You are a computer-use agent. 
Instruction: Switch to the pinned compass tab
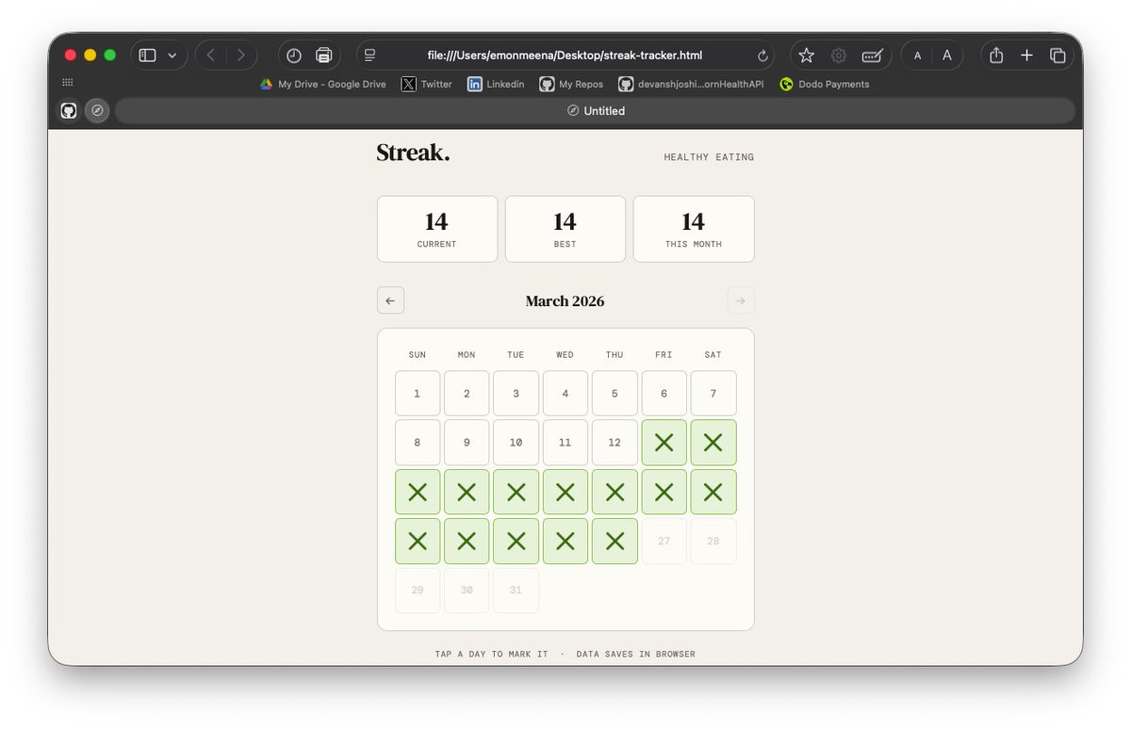pyautogui.click(x=97, y=111)
